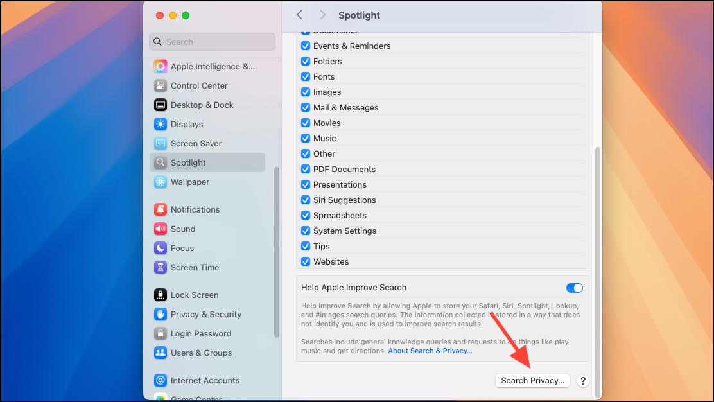Screen dimensions: 714x402
Task: Select the Focus moon icon
Action: pos(161,248)
